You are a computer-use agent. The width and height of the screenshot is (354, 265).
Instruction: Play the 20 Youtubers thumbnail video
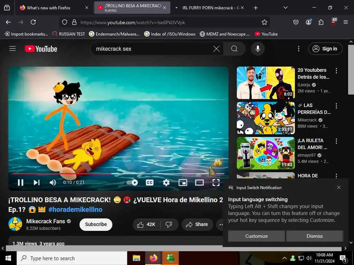pyautogui.click(x=266, y=83)
